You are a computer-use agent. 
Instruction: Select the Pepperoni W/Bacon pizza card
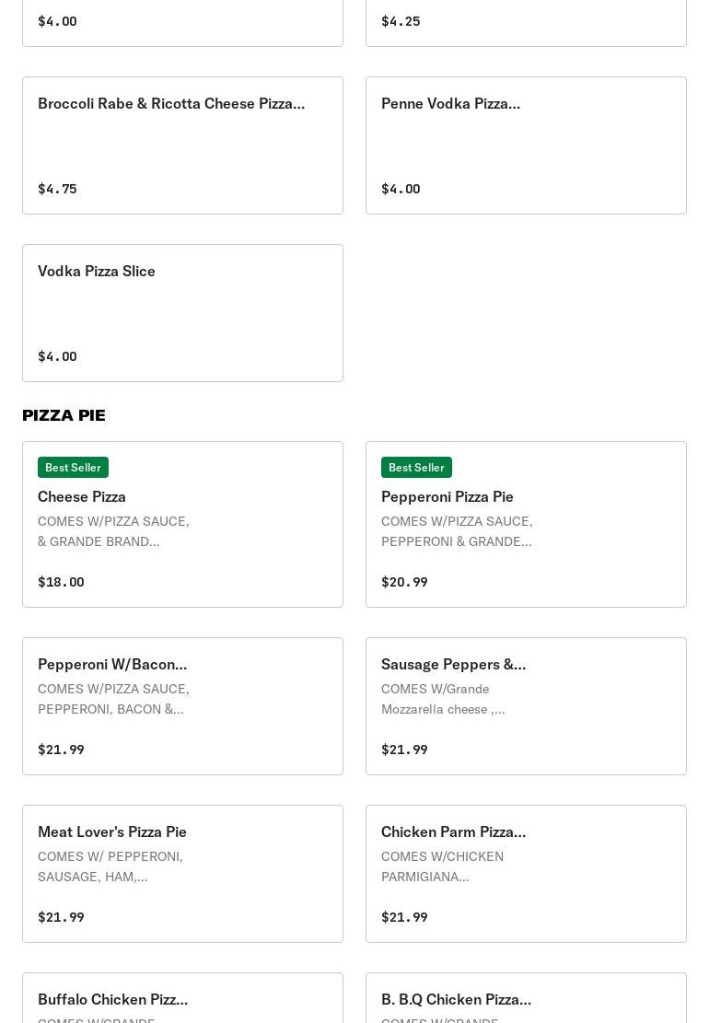coord(182,706)
